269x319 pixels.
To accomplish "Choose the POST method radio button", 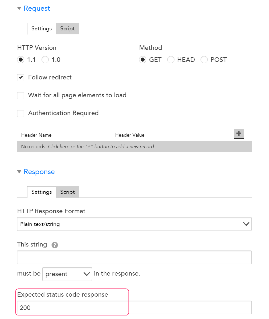I will [x=204, y=60].
